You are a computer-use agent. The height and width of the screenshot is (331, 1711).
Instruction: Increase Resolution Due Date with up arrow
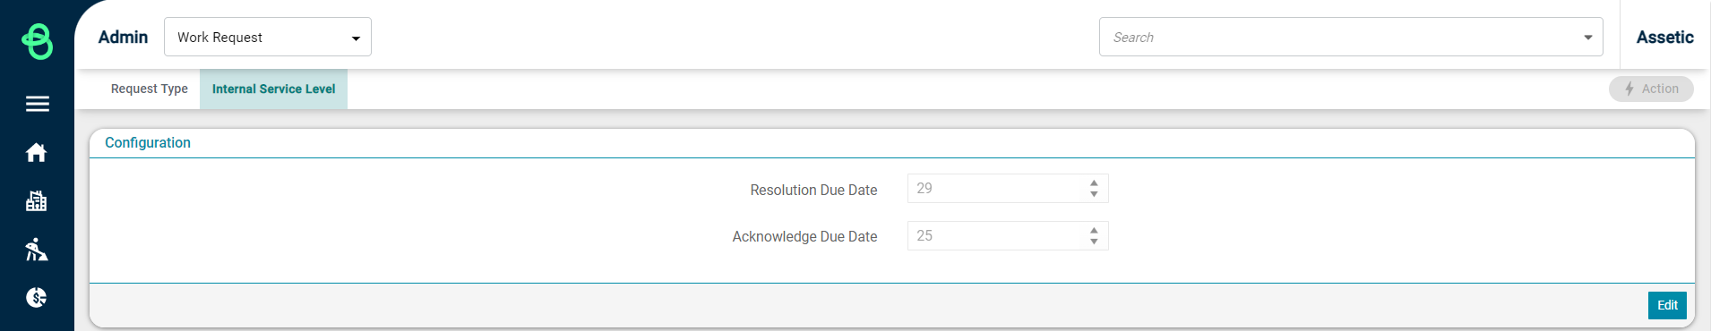(x=1094, y=183)
